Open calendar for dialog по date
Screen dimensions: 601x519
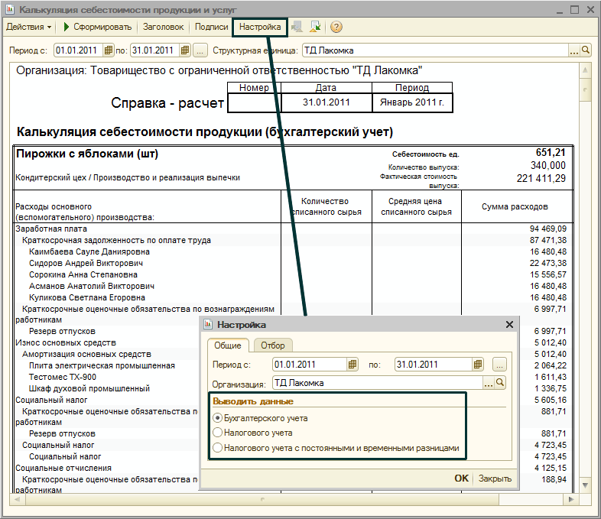(479, 365)
